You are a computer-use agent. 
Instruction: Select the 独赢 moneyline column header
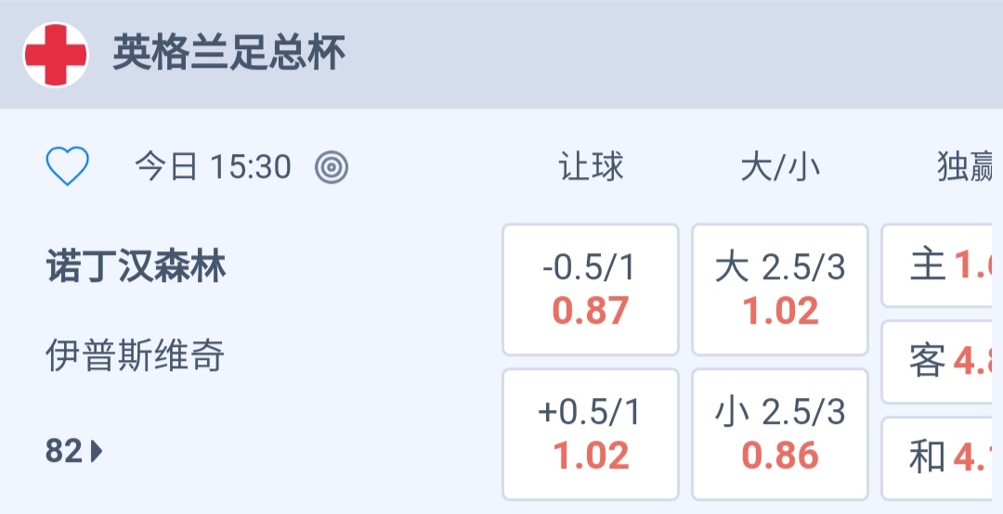tap(968, 167)
